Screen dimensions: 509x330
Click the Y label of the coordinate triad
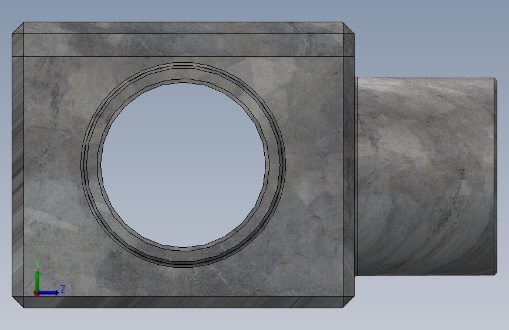(x=37, y=264)
